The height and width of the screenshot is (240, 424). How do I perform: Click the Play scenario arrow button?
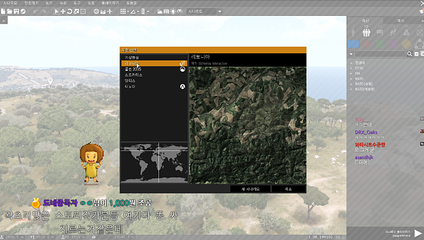[418, 233]
